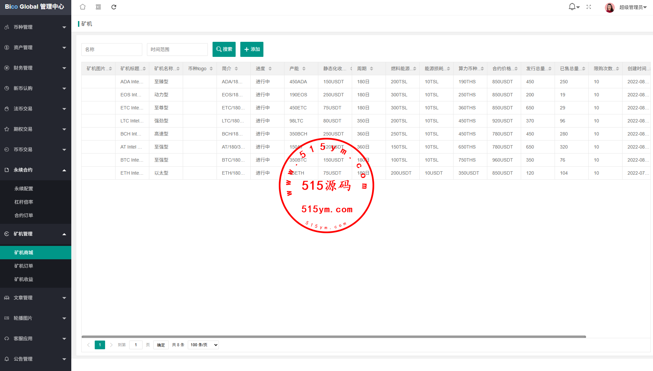Open 矿机订单 submenu item
The width and height of the screenshot is (653, 371).
[24, 266]
